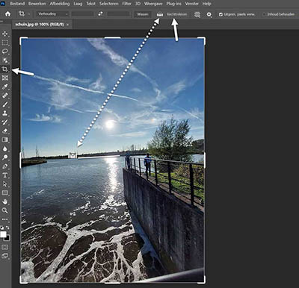This screenshot has width=299, height=288.
Task: Select the Path Selection tool
Action: point(4,184)
